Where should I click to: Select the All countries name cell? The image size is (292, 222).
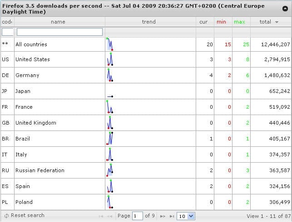59,44
